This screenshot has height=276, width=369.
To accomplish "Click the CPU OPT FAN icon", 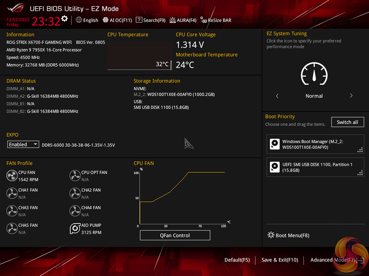I will point(75,176).
